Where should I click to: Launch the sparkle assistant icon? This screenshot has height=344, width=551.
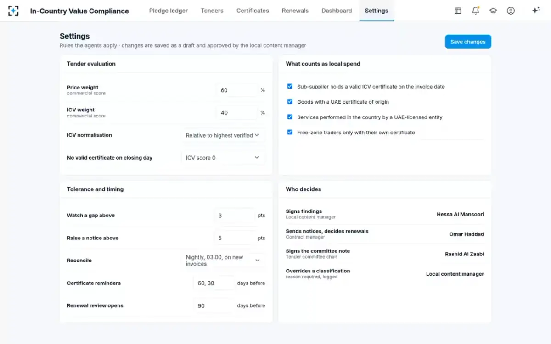click(x=535, y=11)
